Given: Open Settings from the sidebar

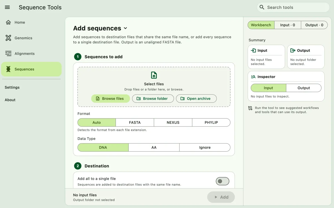Looking at the screenshot, I should point(12,87).
